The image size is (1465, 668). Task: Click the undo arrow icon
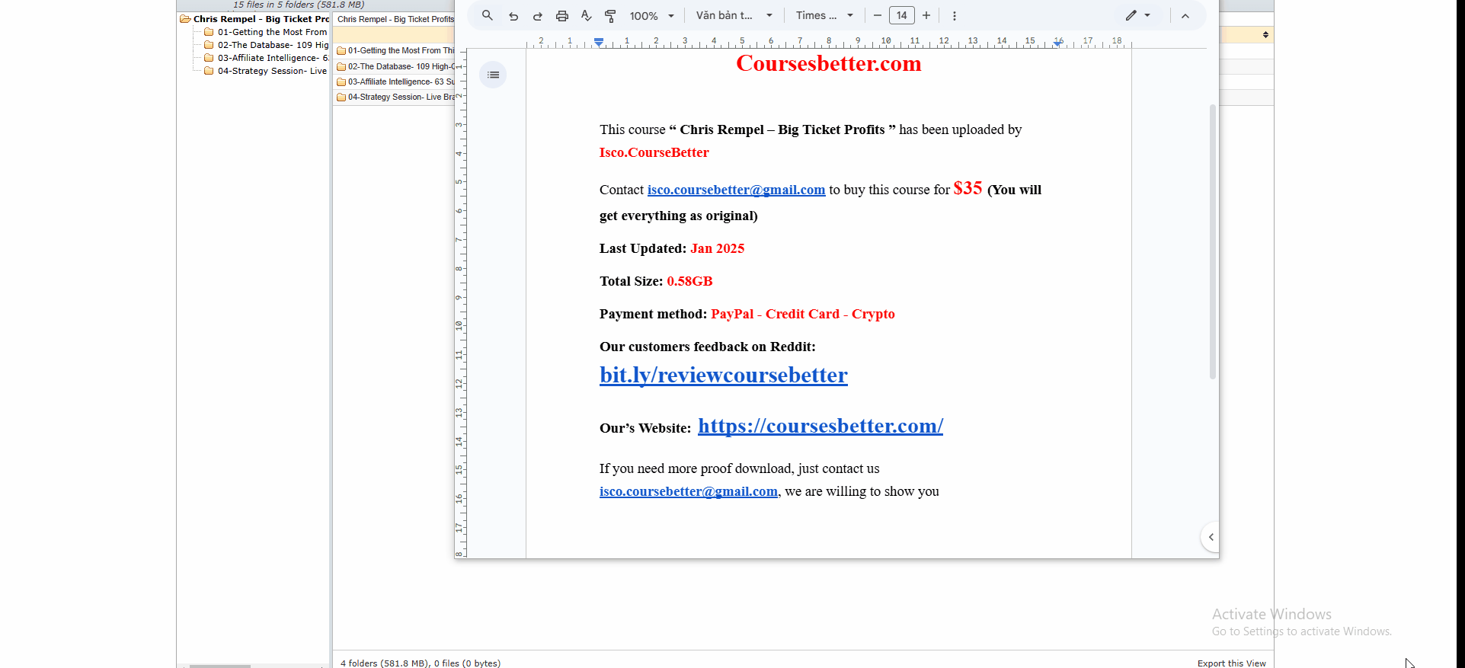pyautogui.click(x=513, y=15)
